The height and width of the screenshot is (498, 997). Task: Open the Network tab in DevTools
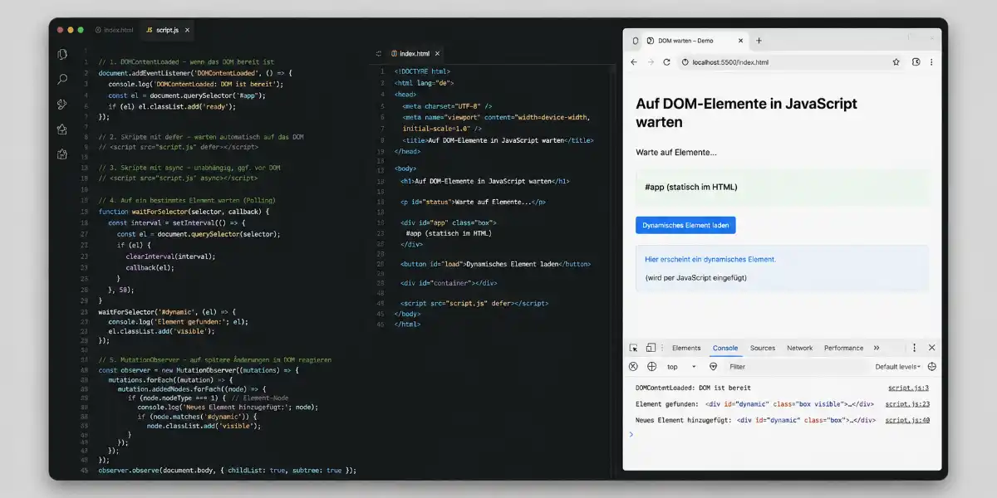[800, 348]
